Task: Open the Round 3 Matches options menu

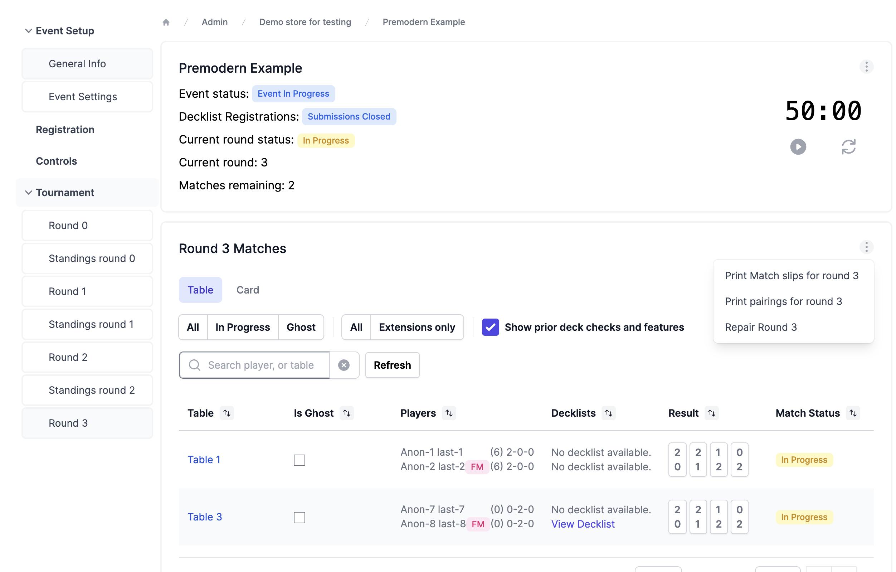Action: coord(866,247)
